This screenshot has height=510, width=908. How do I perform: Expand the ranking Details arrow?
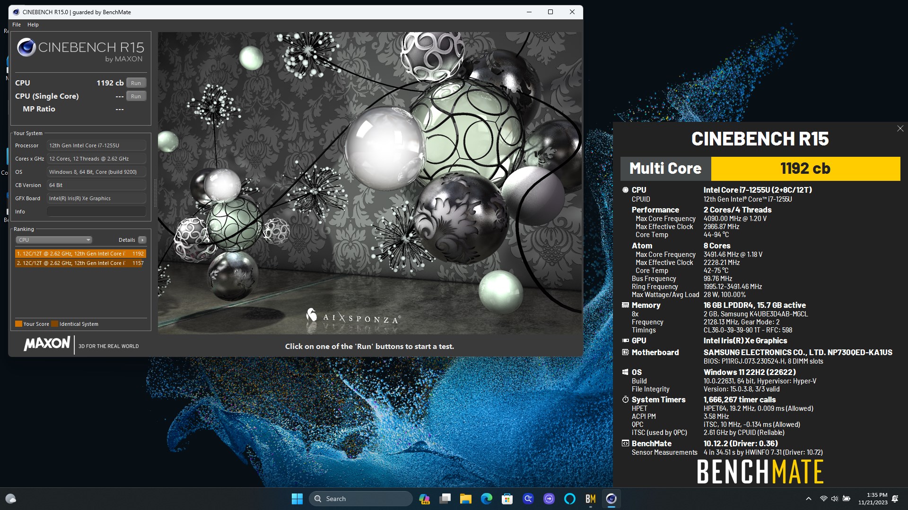click(x=142, y=240)
